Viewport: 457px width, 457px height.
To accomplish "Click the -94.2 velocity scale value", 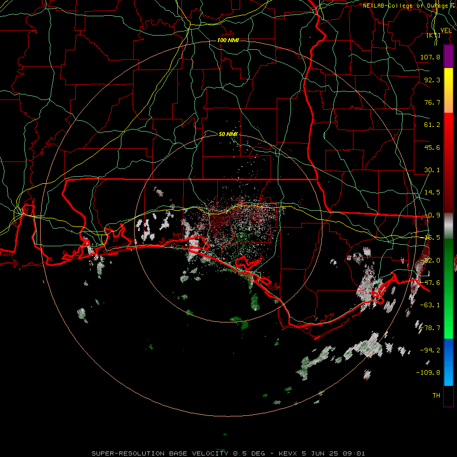I will click(x=430, y=350).
